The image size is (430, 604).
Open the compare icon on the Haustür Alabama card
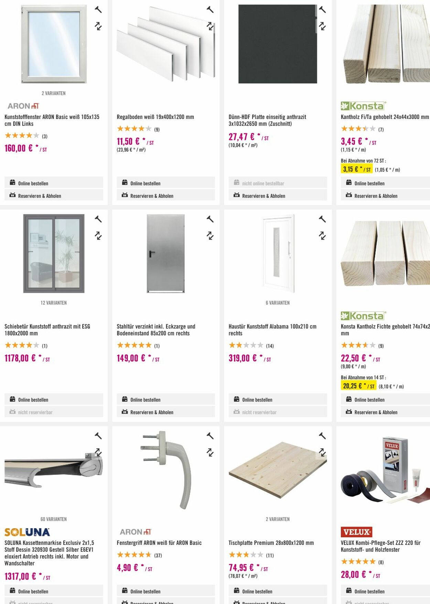pyautogui.click(x=322, y=218)
